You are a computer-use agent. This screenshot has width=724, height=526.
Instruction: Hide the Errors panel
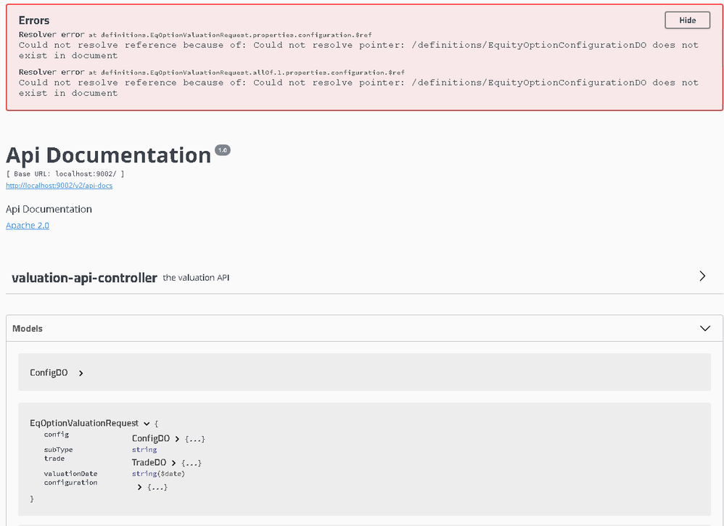tap(687, 20)
